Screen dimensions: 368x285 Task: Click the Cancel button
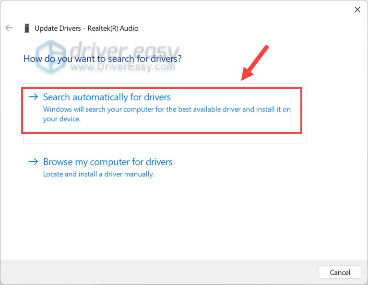point(340,273)
